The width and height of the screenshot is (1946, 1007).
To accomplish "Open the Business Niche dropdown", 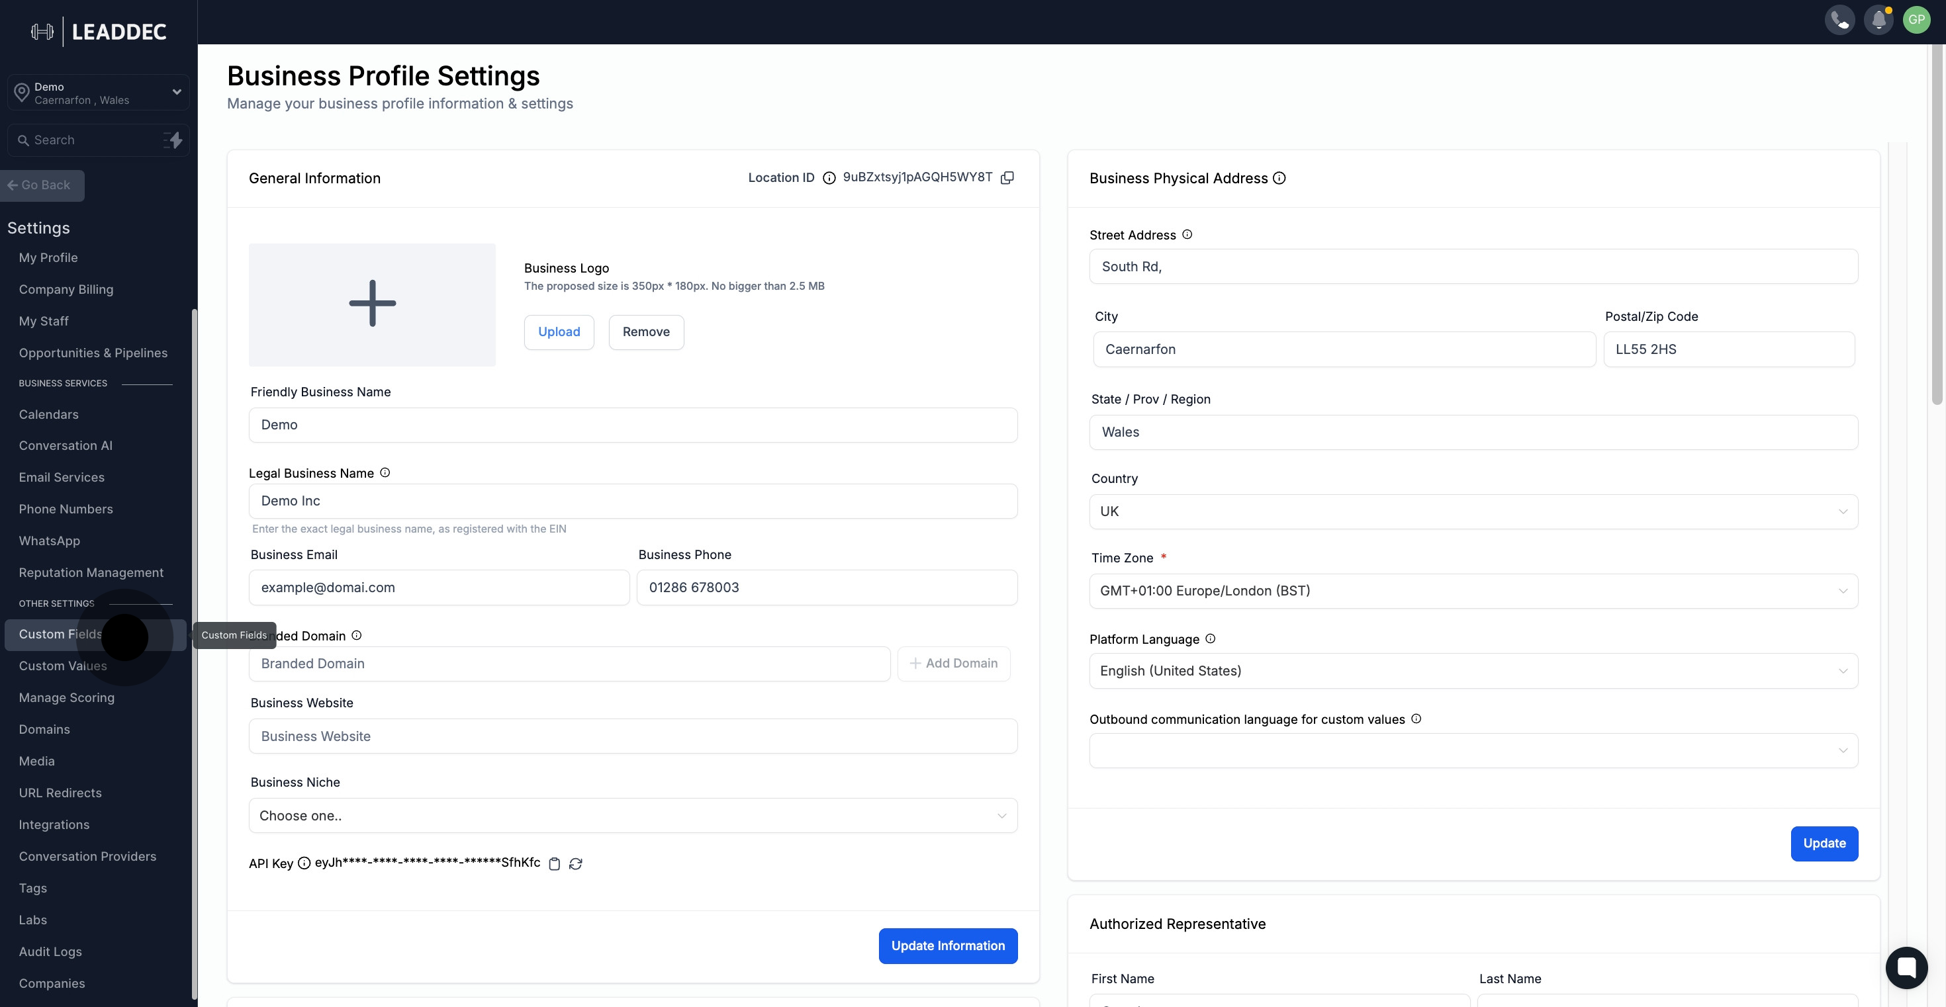I will tap(633, 816).
